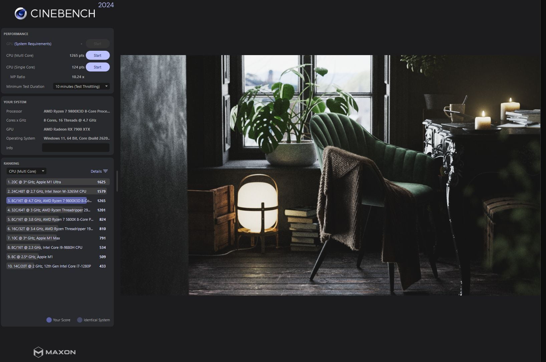Click the 2024 version label

coord(106,5)
